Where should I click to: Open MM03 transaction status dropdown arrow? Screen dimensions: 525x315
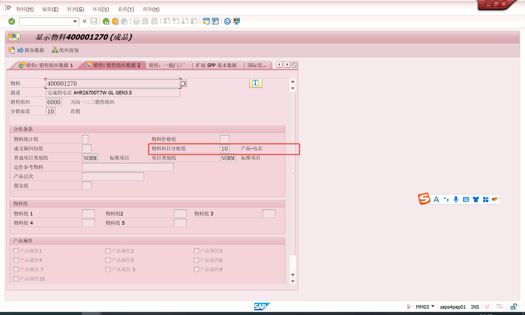(x=433, y=306)
